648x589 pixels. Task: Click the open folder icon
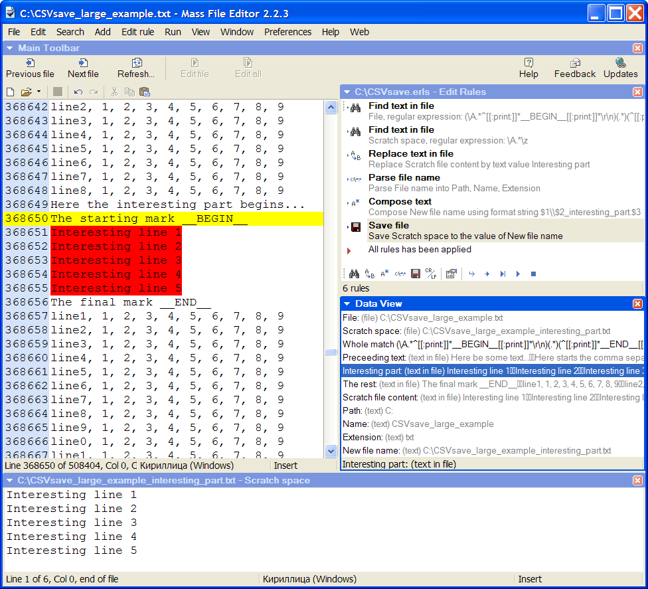coord(27,92)
